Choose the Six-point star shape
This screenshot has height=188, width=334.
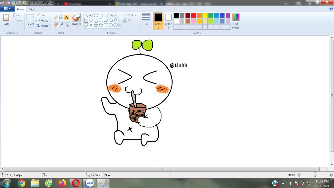[x=101, y=25]
